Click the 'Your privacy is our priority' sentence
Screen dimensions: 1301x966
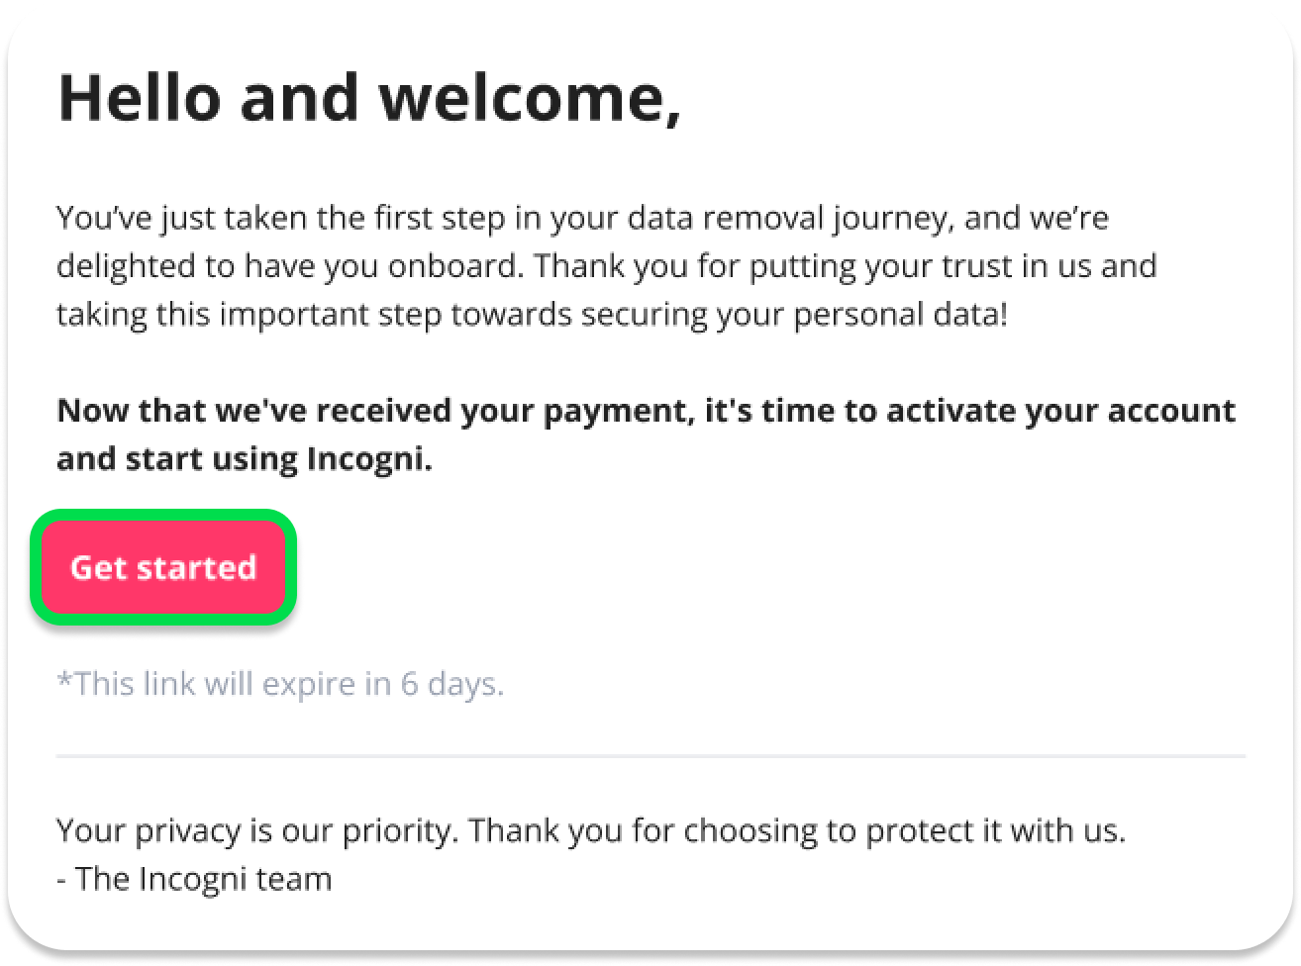[x=591, y=830]
